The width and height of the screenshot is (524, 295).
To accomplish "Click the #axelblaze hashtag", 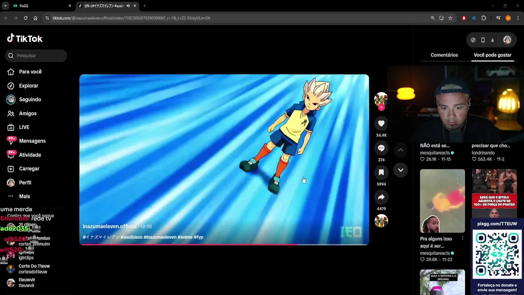I will [132, 237].
